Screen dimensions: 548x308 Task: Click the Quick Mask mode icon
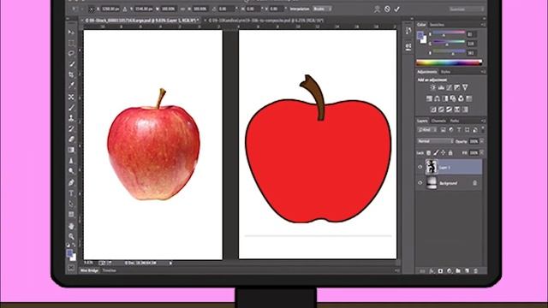[x=71, y=268]
